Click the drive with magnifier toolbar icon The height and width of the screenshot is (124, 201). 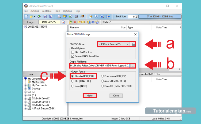click(x=76, y=16)
